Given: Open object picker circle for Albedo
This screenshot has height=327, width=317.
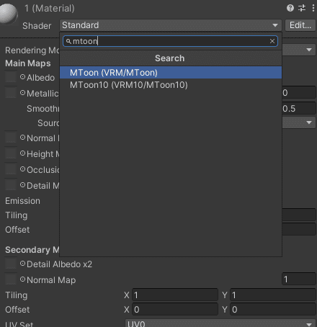Looking at the screenshot, I should 22,77.
